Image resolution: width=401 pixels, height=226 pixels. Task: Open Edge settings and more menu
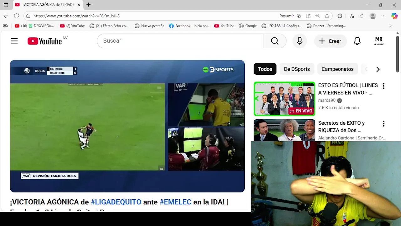tap(383, 16)
